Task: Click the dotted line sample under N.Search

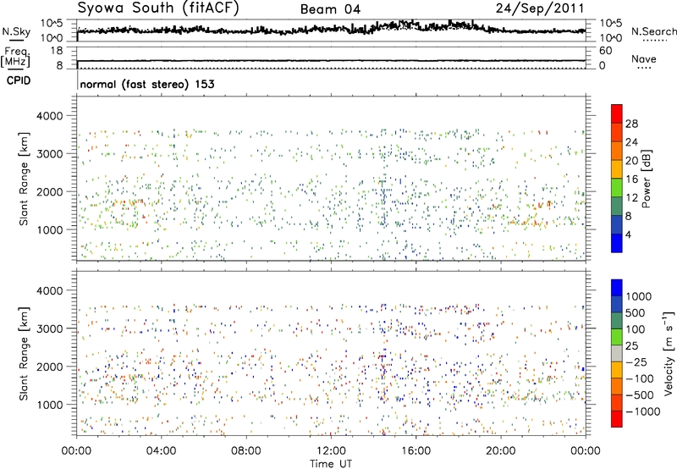Action: point(655,40)
